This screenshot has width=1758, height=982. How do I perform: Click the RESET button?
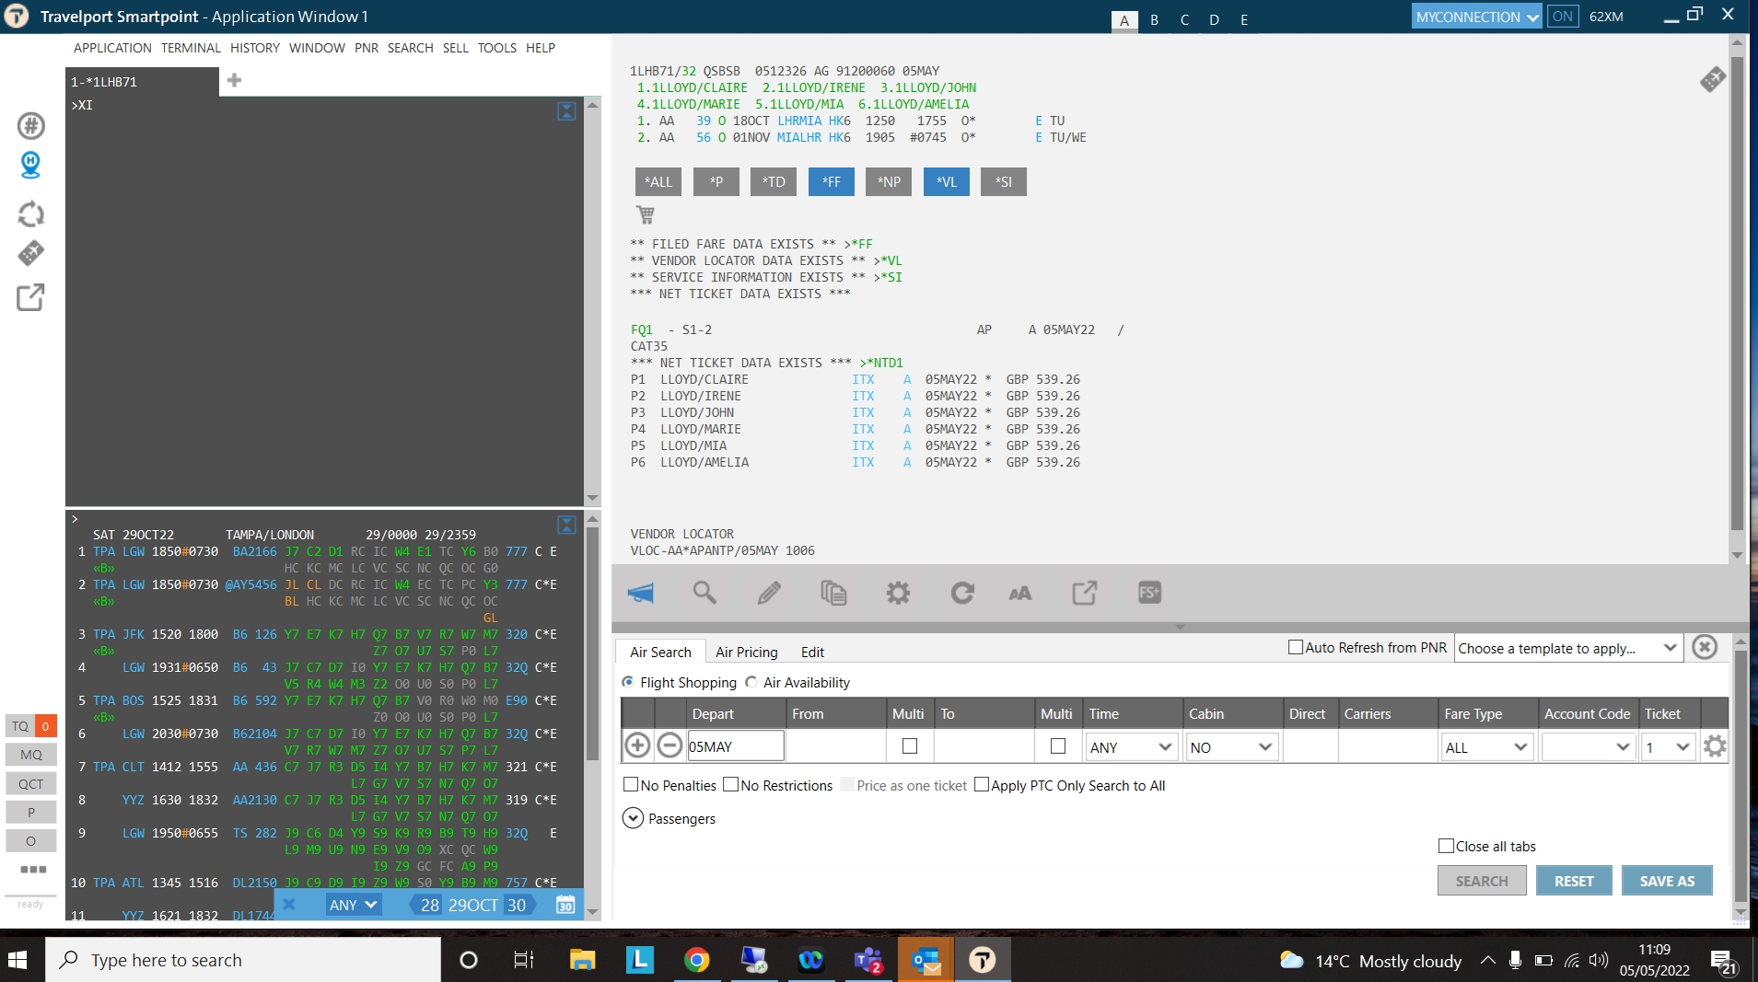(x=1573, y=881)
